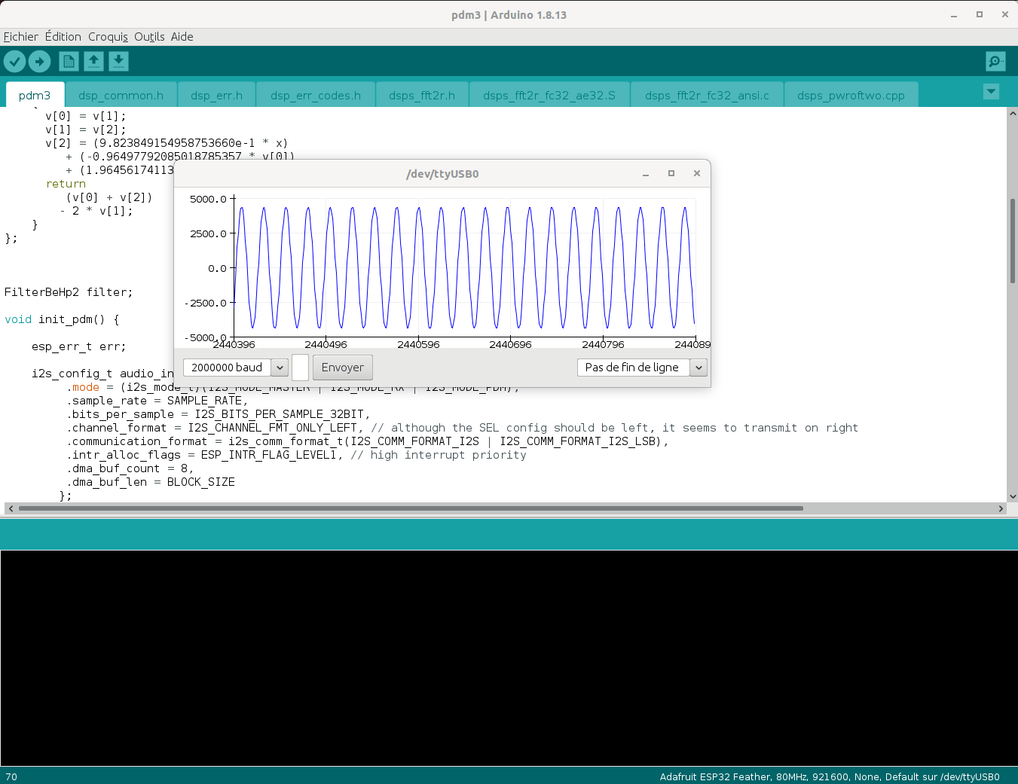Click the editor vertical scrollbar thumb
This screenshot has height=784, width=1018.
coord(1013,240)
